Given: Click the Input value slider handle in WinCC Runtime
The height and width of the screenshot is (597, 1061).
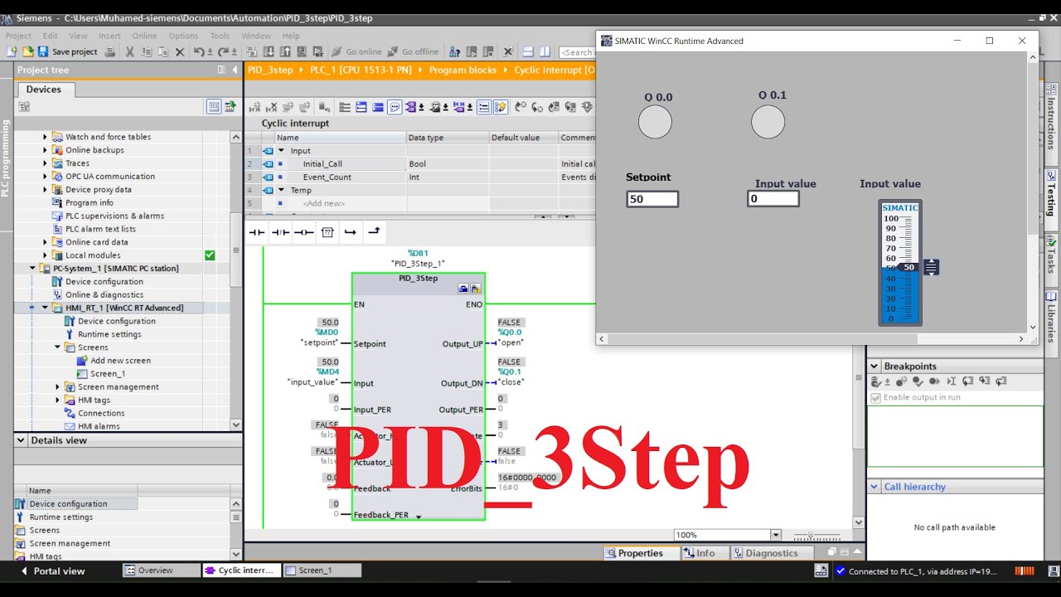Looking at the screenshot, I should click(x=931, y=267).
